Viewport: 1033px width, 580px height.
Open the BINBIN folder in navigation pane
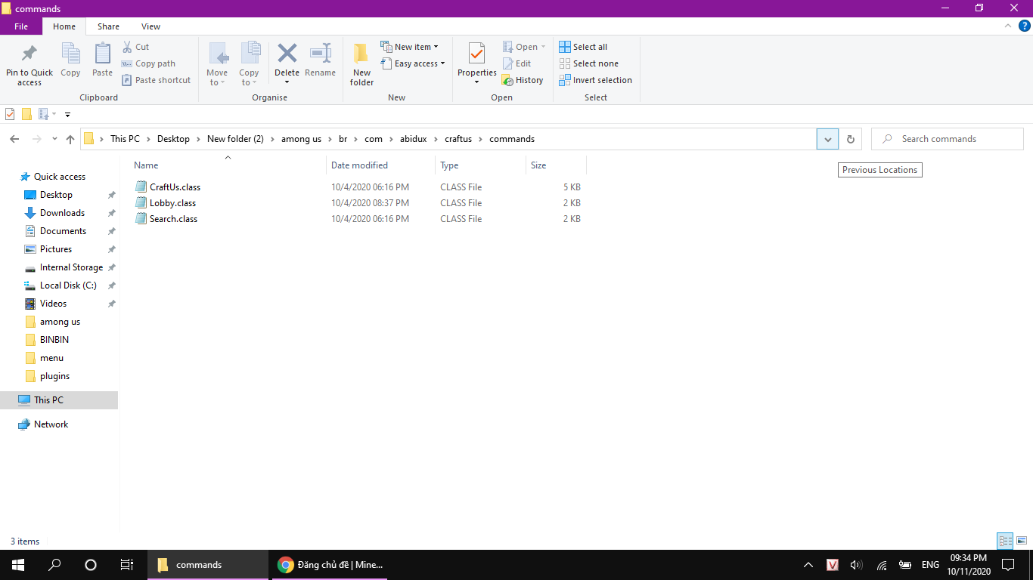click(54, 340)
